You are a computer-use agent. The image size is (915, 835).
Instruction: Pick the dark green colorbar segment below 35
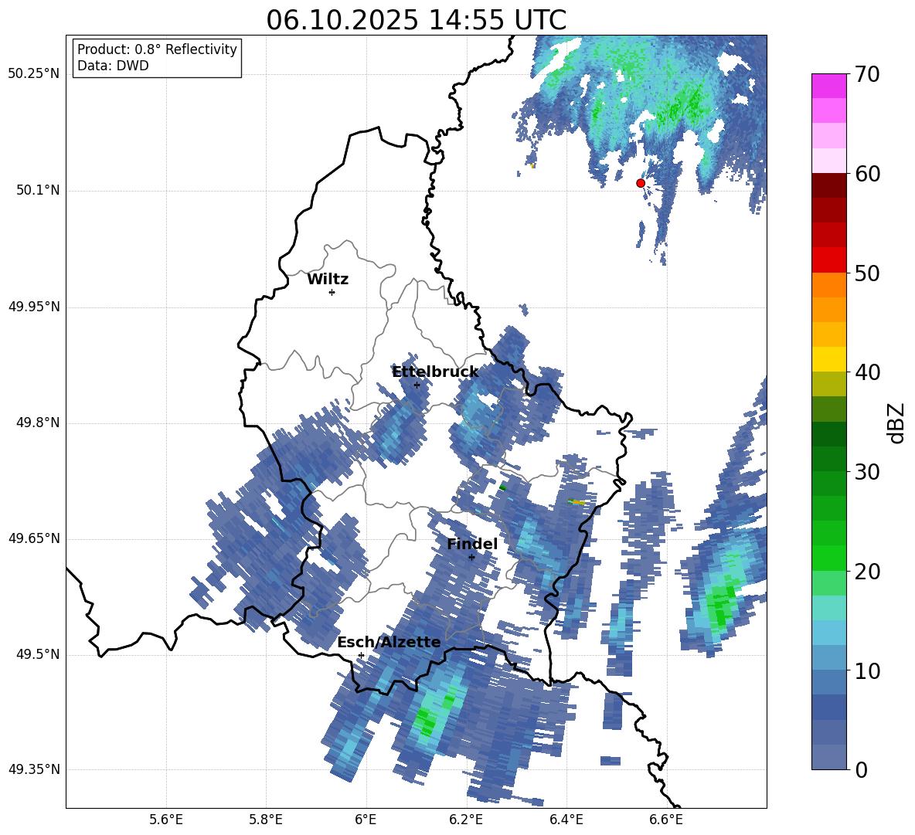pyautogui.click(x=828, y=434)
